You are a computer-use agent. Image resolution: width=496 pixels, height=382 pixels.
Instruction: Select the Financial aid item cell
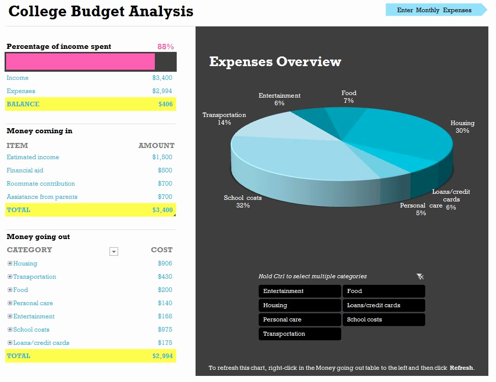24,170
